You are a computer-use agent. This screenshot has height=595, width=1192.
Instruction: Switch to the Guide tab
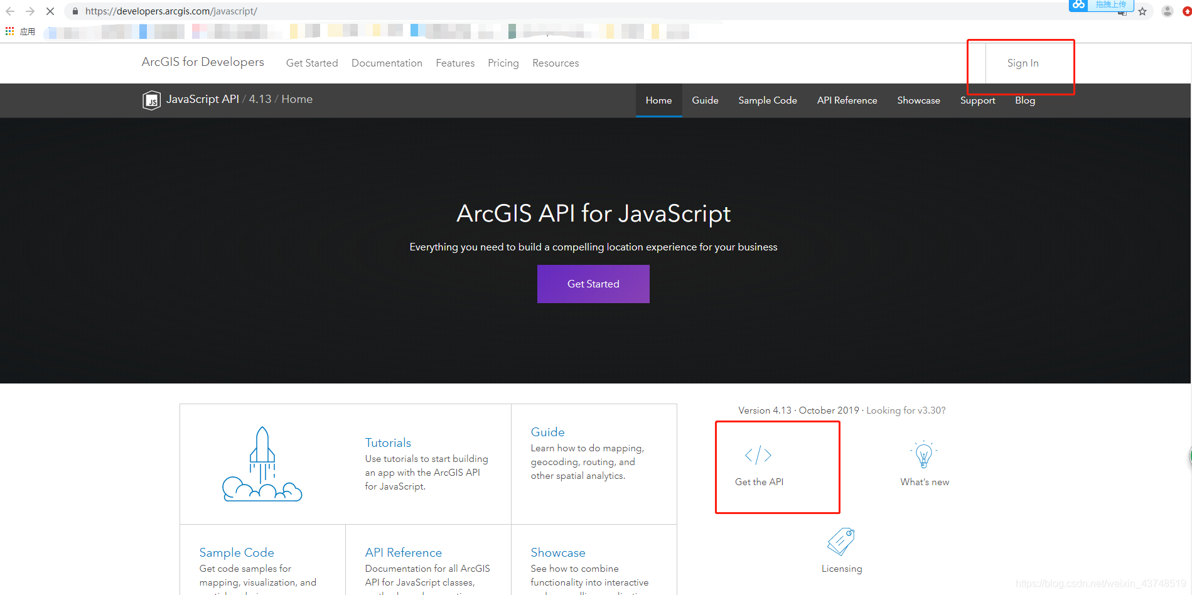[x=705, y=100]
